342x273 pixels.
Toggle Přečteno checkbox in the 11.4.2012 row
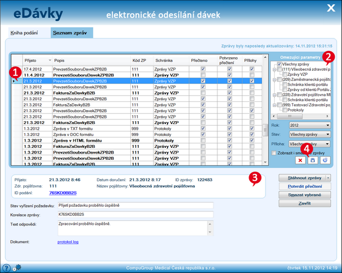(x=203, y=75)
